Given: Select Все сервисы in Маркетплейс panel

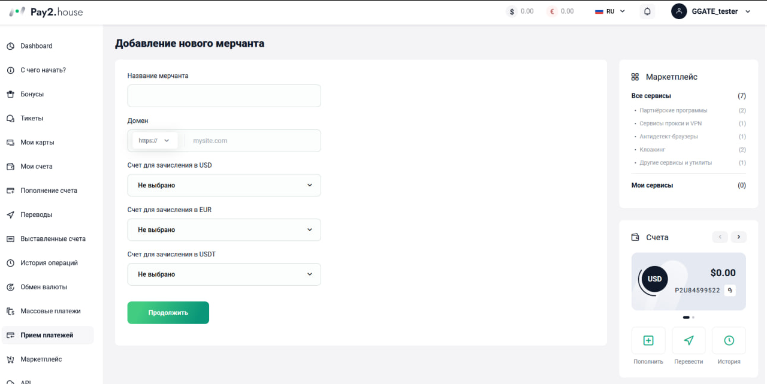Looking at the screenshot, I should point(651,96).
